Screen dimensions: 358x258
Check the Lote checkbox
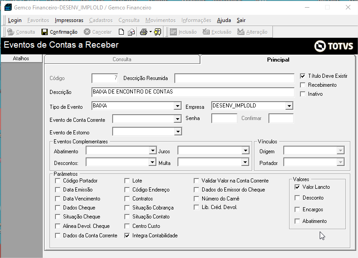coord(127,181)
